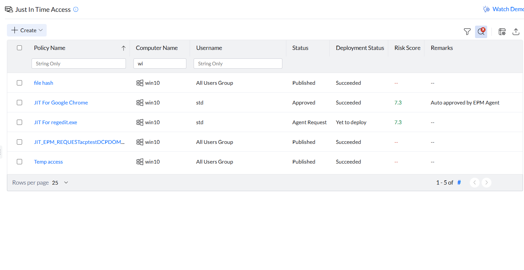The height and width of the screenshot is (270, 524).
Task: Select the Temp access row checkbox
Action: point(19,162)
